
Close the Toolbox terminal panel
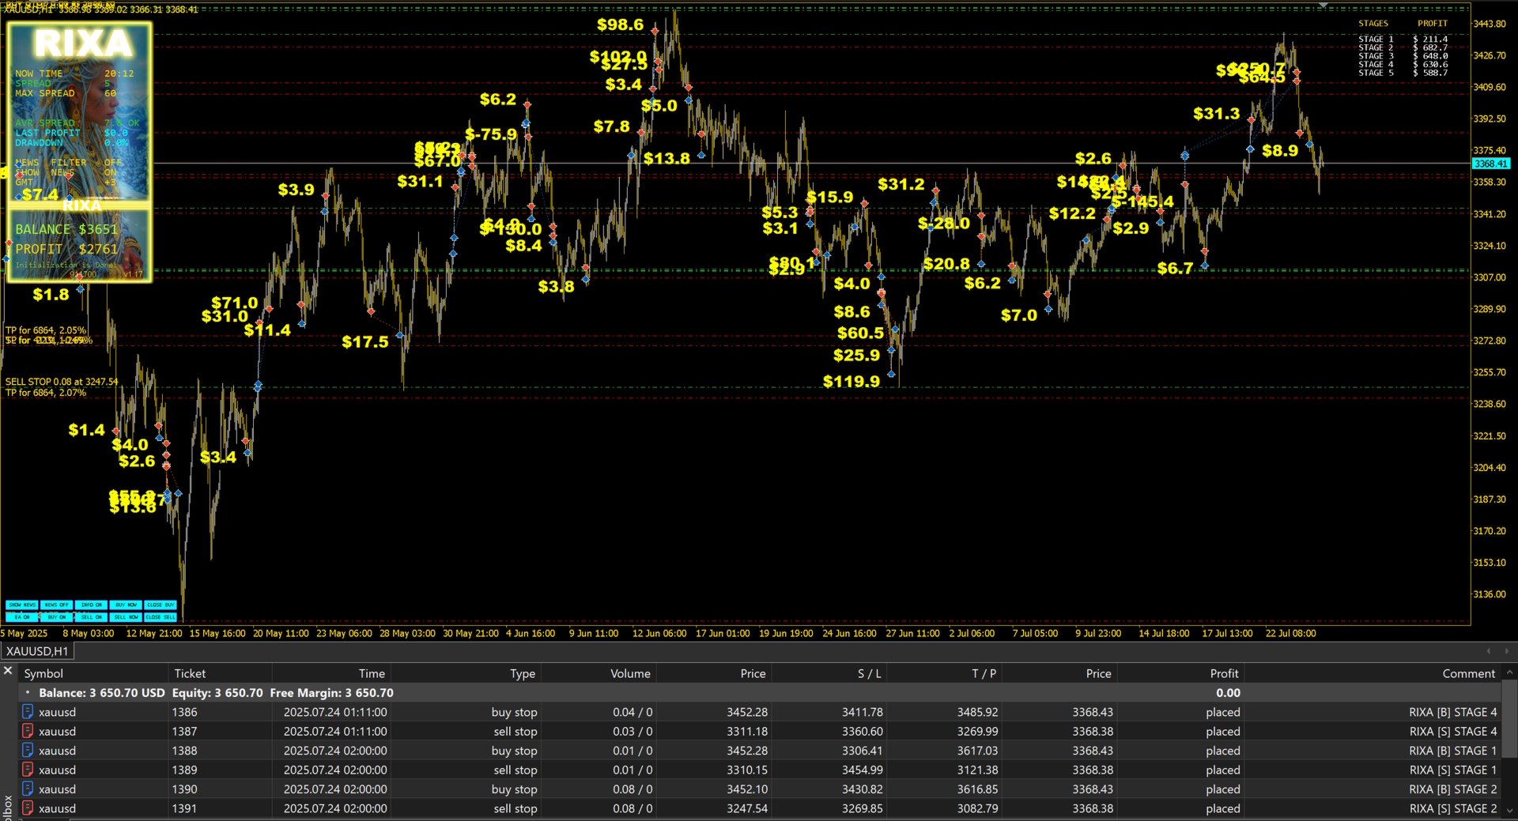coord(8,671)
